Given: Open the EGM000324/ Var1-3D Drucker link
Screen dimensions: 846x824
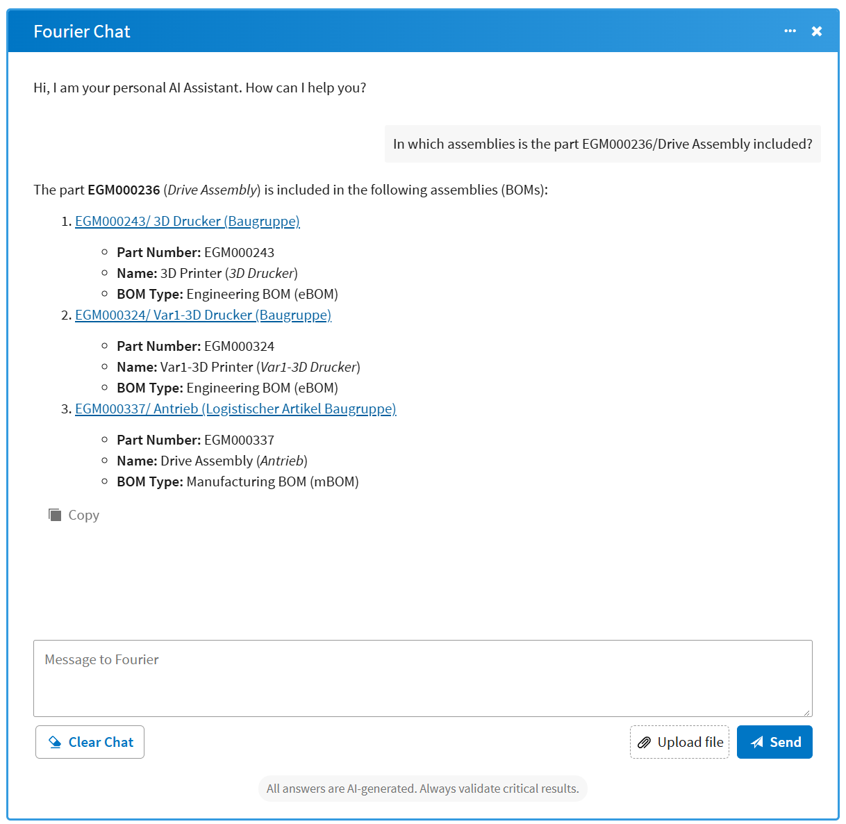Looking at the screenshot, I should click(x=203, y=315).
